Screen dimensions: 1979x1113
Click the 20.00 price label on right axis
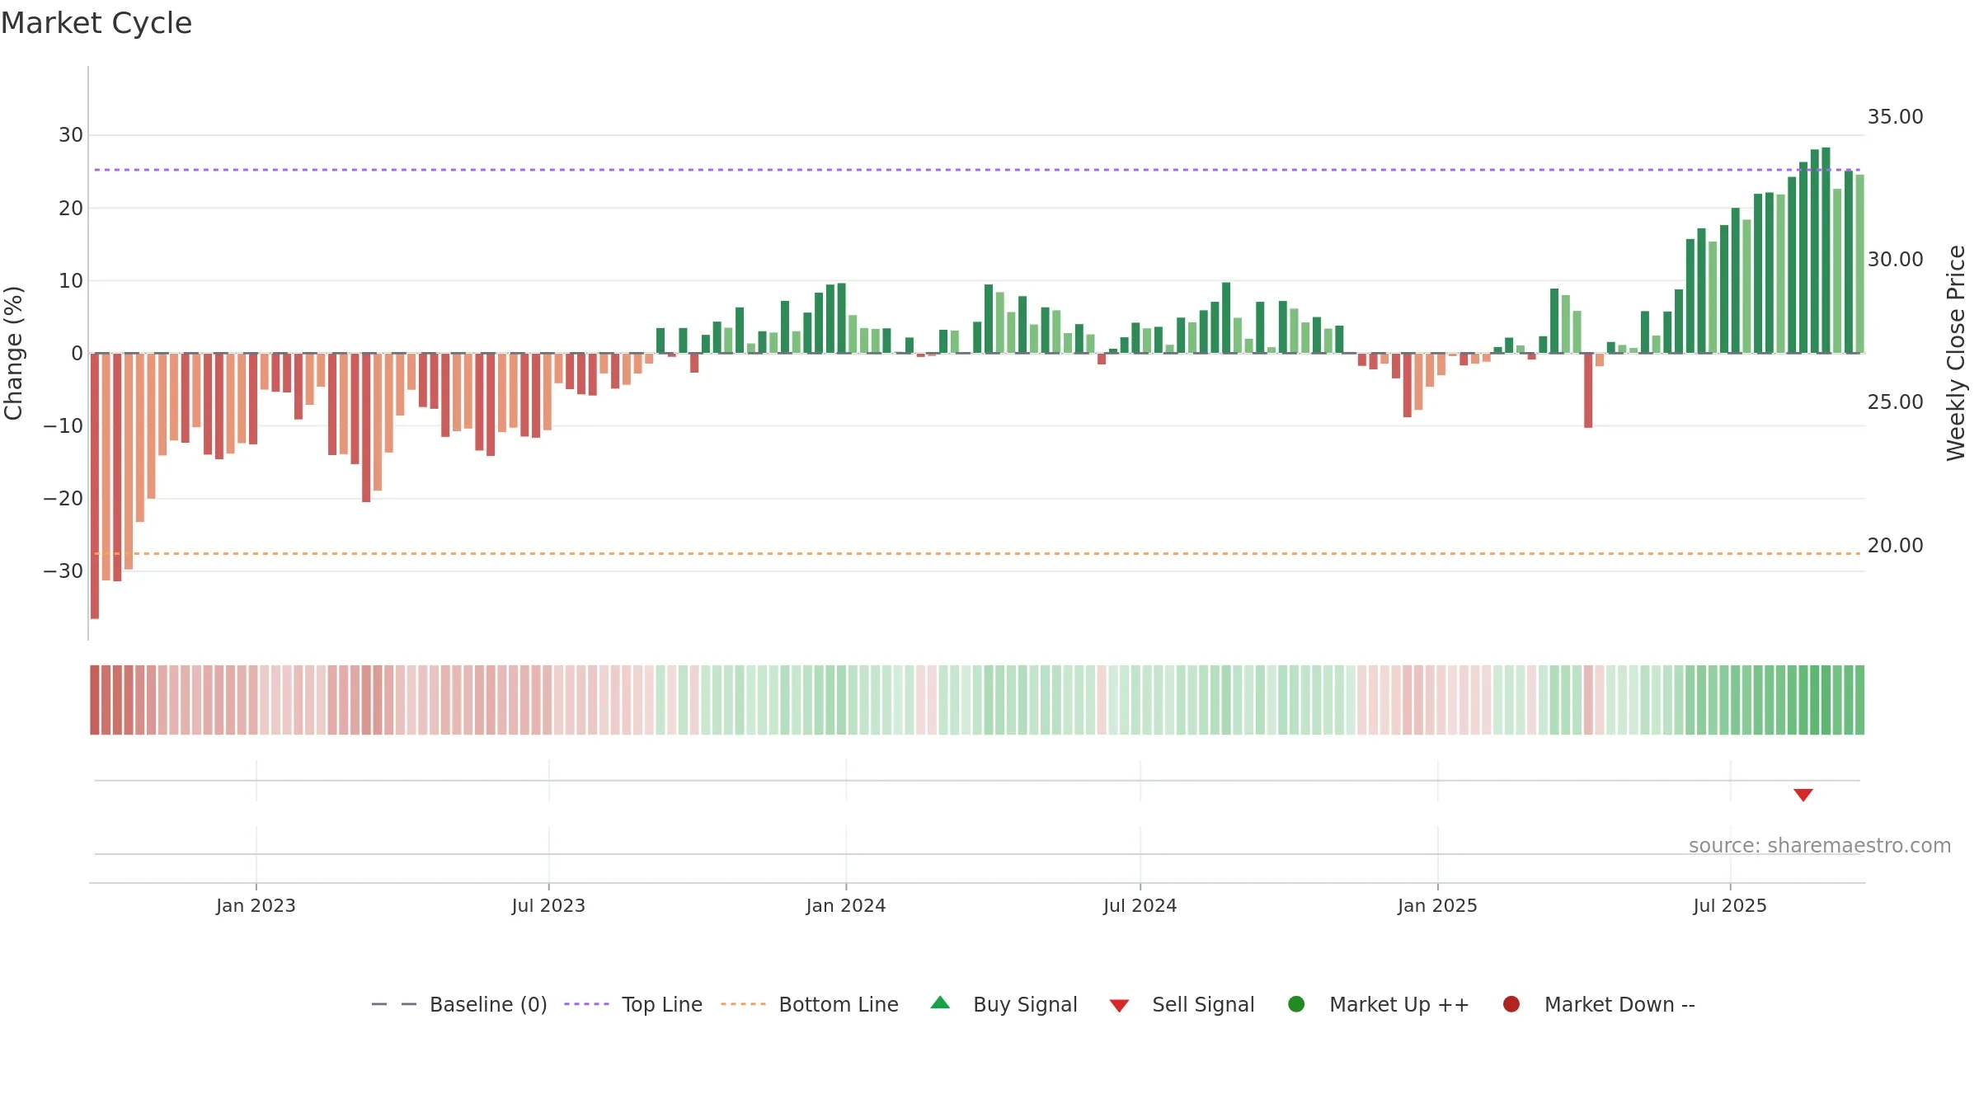click(1895, 545)
